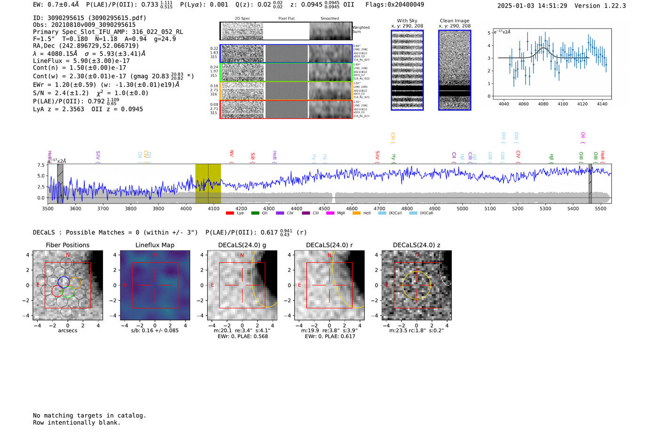Click the red NV line marker

(x=231, y=156)
